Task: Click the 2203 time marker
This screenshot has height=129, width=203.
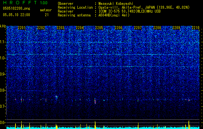Action: tap(60, 28)
